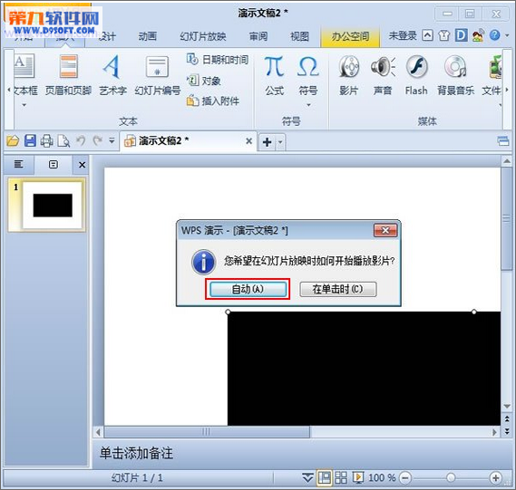Choose When Clicked (在单击时) in dialog
Image resolution: width=516 pixels, height=490 pixels.
click(x=338, y=289)
